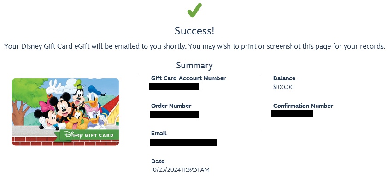Image resolution: width=387 pixels, height=179 pixels.
Task: Click the Success! heading
Action: (194, 31)
